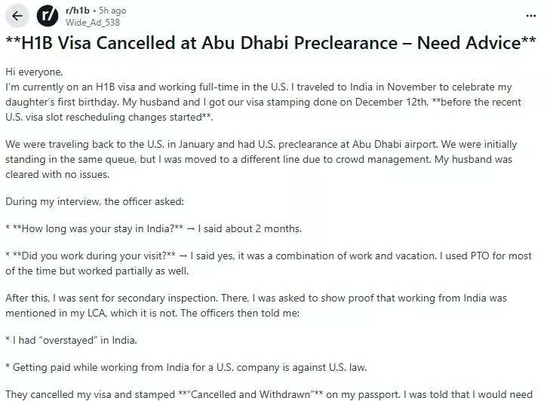Open the r/h1b subreddit link
This screenshot has width=547, height=401.
pyautogui.click(x=78, y=11)
